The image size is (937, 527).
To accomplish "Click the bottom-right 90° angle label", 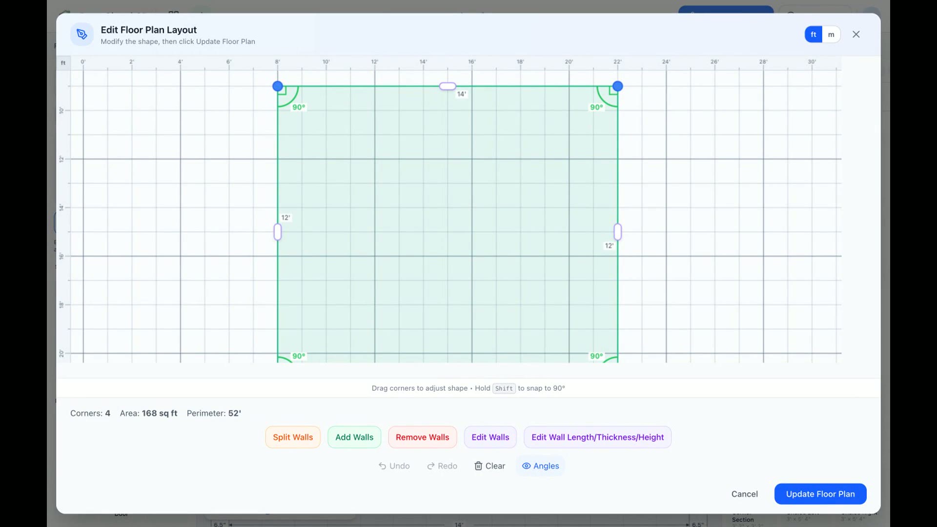I will click(596, 356).
